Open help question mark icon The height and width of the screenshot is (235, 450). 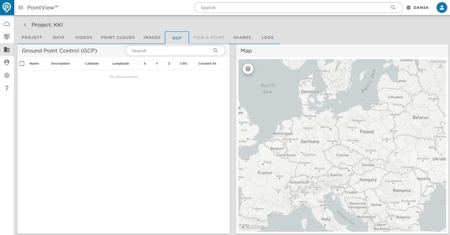pos(7,89)
